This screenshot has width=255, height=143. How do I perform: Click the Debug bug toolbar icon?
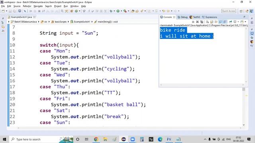111,11
